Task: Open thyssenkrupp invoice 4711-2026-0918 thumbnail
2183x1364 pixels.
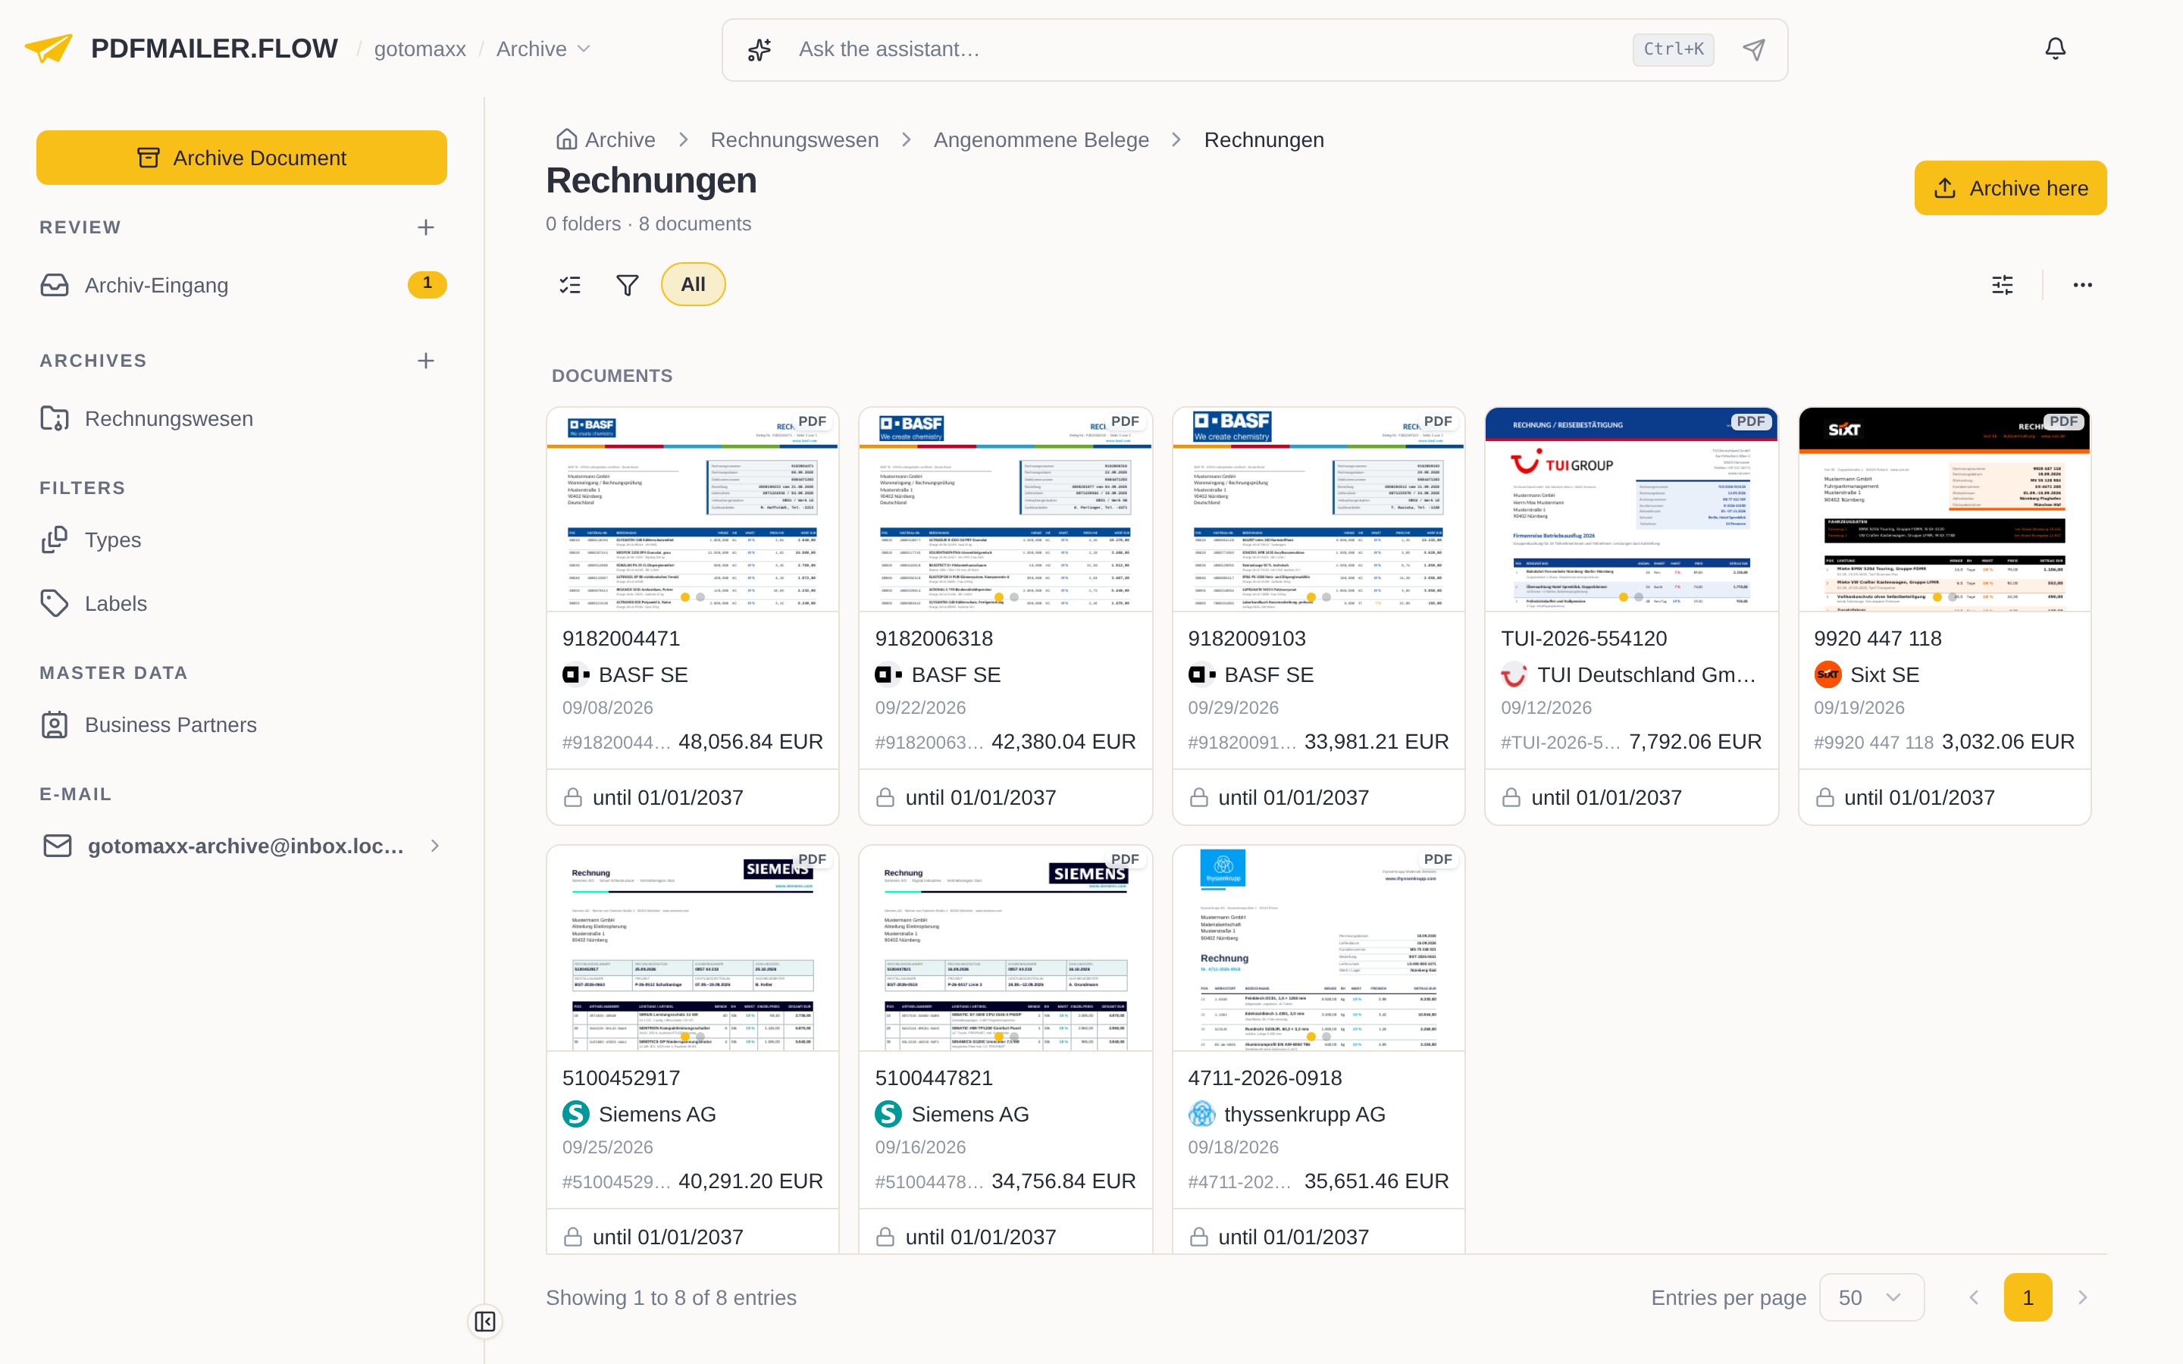Action: (x=1318, y=948)
